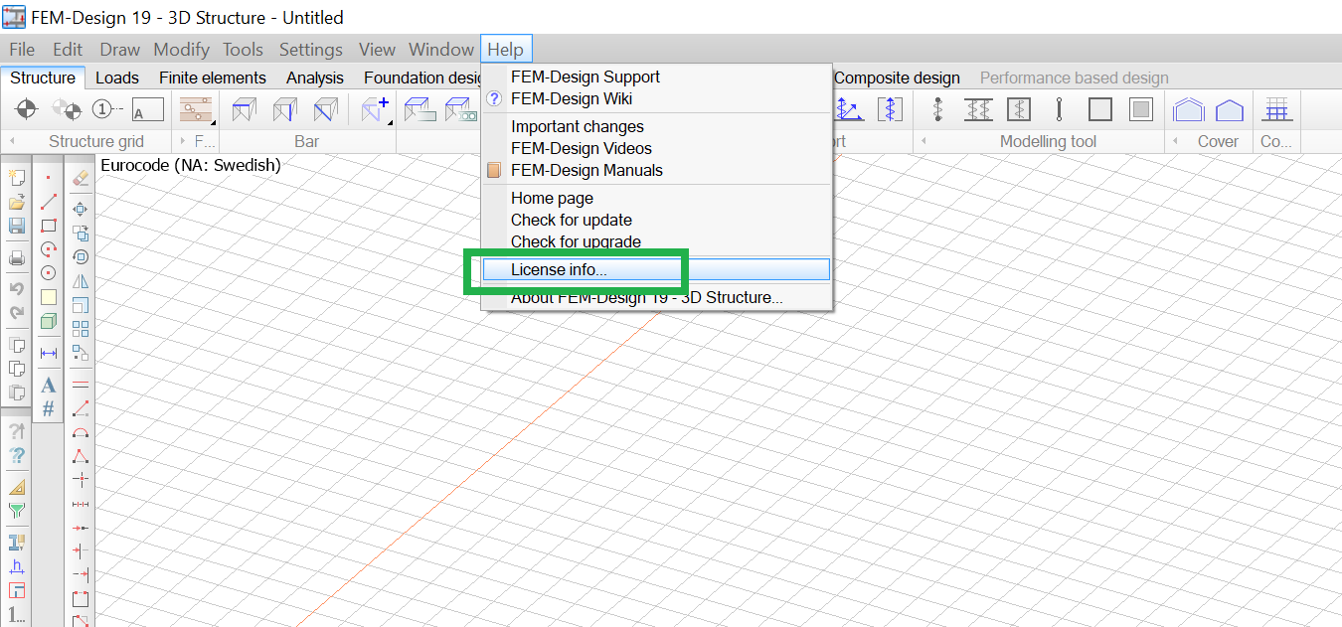The image size is (1342, 627).
Task: Select the Column tool in Bar group
Action: pyautogui.click(x=284, y=109)
